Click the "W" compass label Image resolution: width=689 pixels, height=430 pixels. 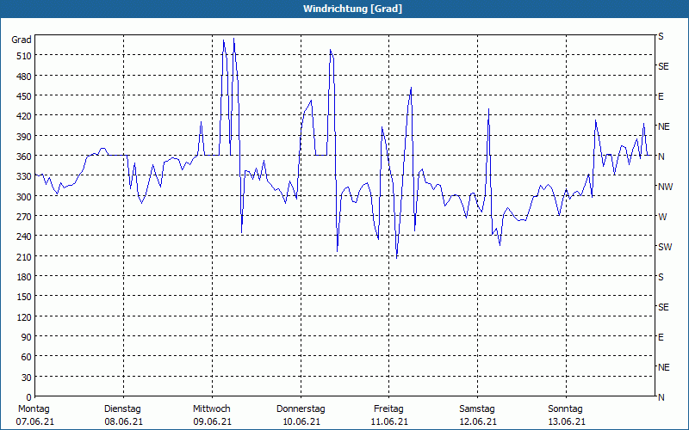click(662, 218)
